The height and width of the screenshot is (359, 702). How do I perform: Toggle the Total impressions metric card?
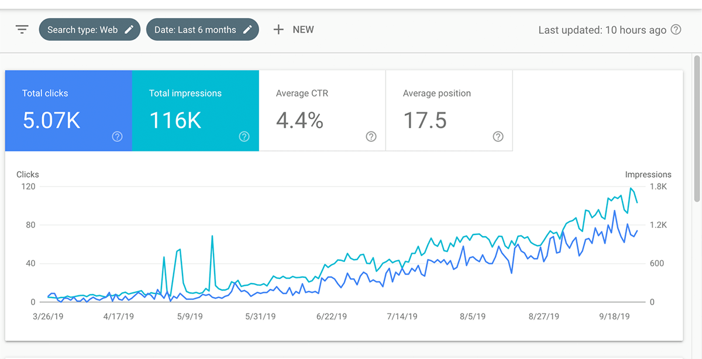195,111
